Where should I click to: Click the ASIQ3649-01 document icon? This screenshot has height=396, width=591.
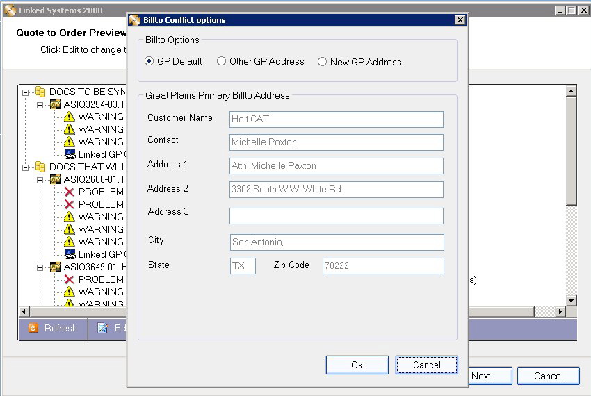click(56, 267)
